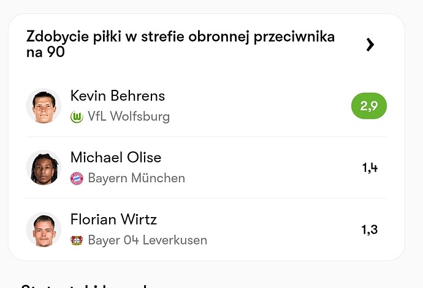Click the green 2,9 stat badge
The image size is (423, 288).
point(368,106)
